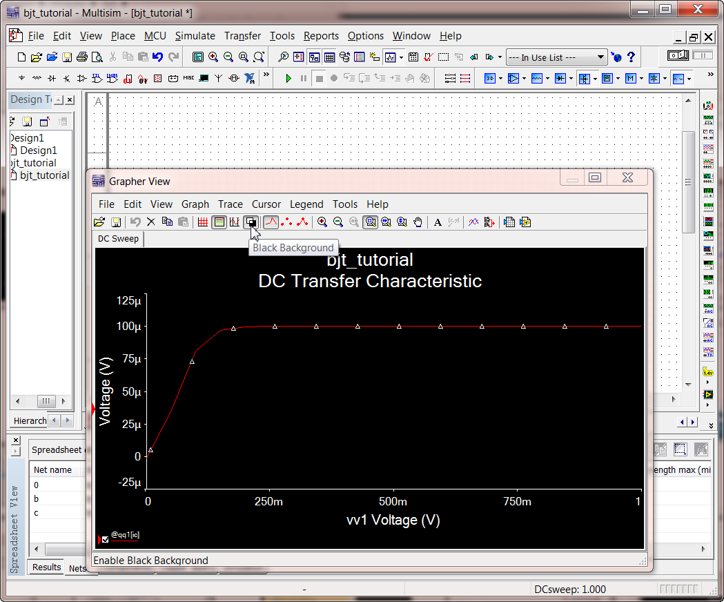724x602 pixels.
Task: Toggle Black Background in Grapher toolbar
Action: point(251,222)
